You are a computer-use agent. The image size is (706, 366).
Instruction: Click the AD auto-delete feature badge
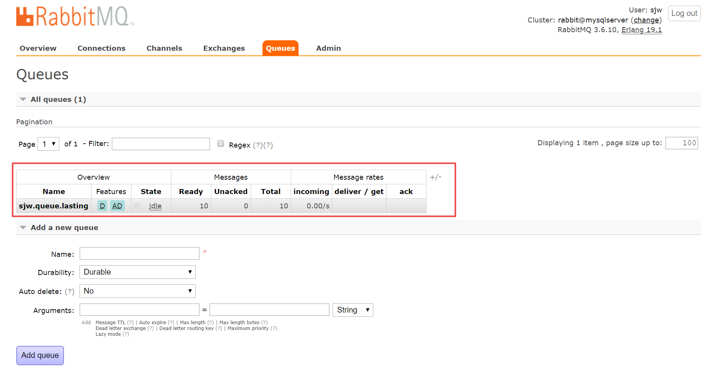click(x=117, y=206)
